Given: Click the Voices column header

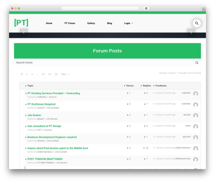Looking at the screenshot, I should 130,86.
